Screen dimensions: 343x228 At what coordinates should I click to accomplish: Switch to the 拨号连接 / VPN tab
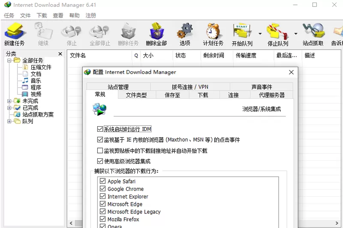pyautogui.click(x=190, y=87)
